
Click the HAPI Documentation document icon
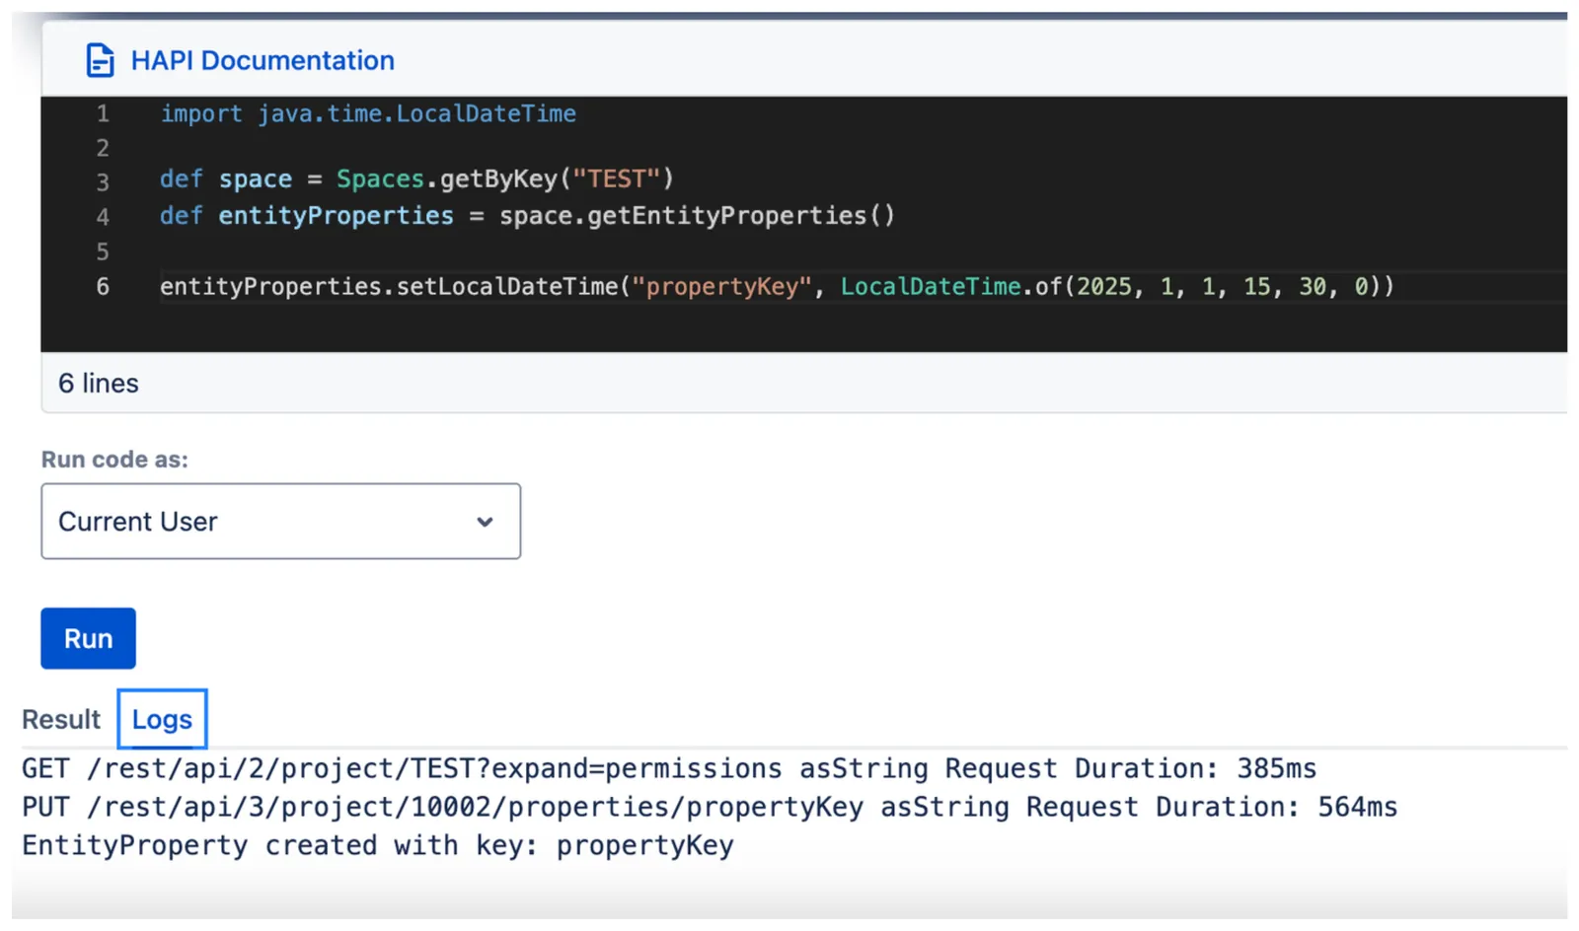[100, 60]
